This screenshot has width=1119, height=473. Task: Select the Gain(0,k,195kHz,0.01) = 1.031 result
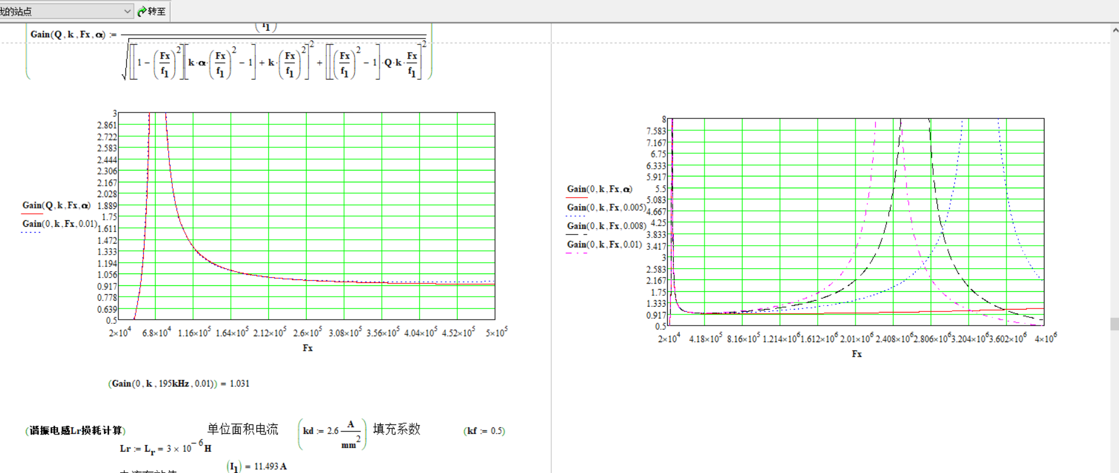coord(179,384)
